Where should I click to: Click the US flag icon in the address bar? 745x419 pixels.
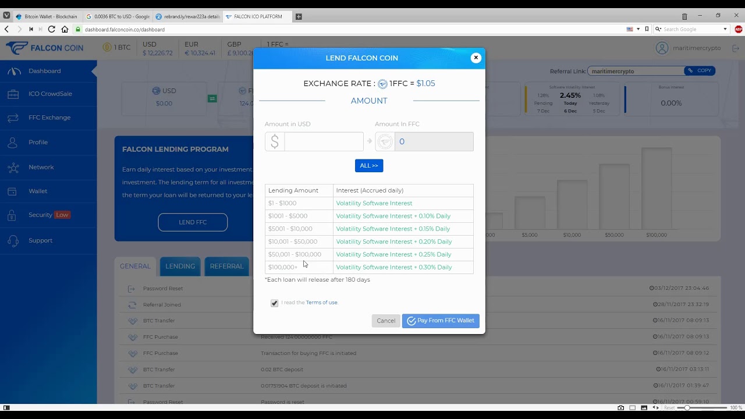point(629,29)
